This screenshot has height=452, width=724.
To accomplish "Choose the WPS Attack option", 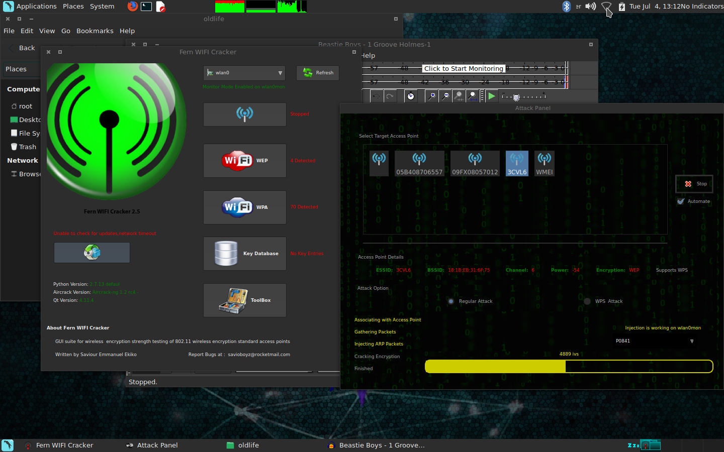I will click(x=603, y=301).
